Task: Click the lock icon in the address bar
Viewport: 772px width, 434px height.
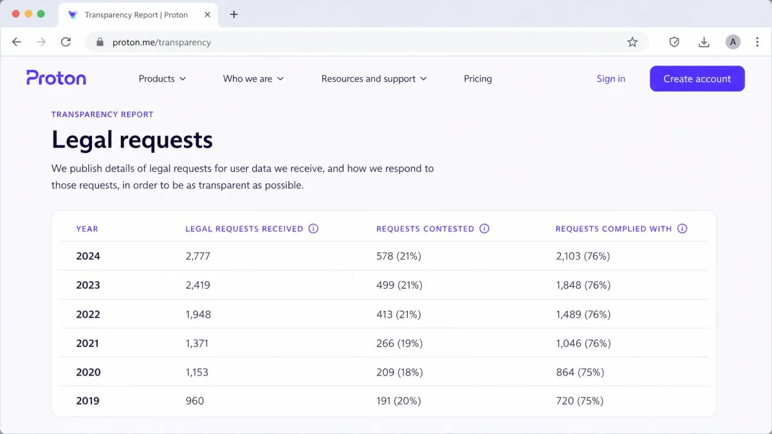Action: (x=100, y=42)
